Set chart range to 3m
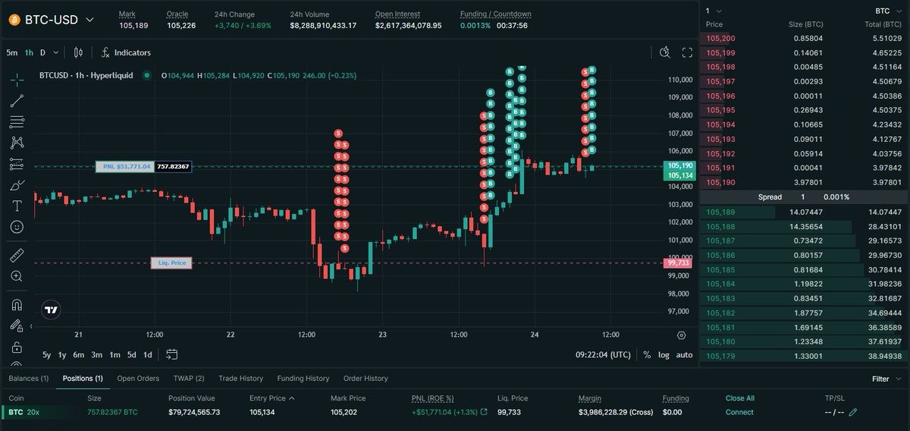910x431 pixels. pyautogui.click(x=97, y=354)
